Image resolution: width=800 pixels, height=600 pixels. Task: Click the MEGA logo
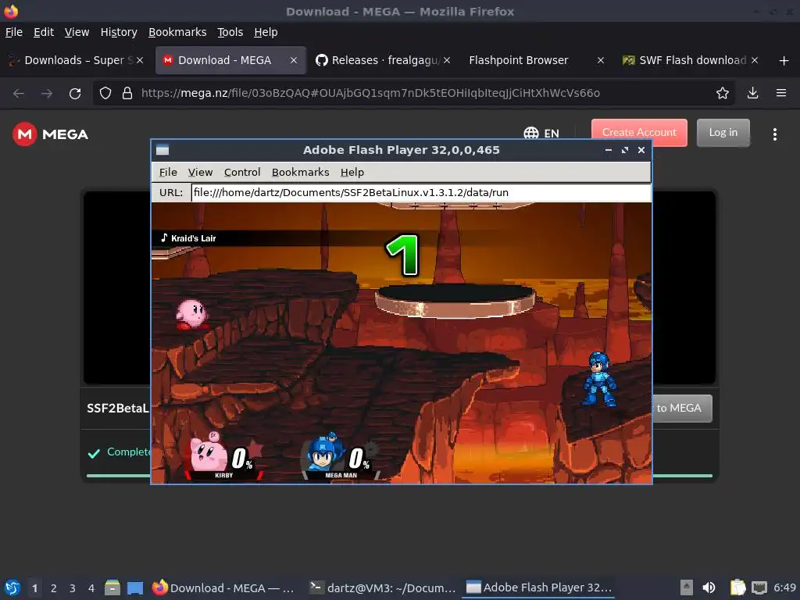coord(51,134)
